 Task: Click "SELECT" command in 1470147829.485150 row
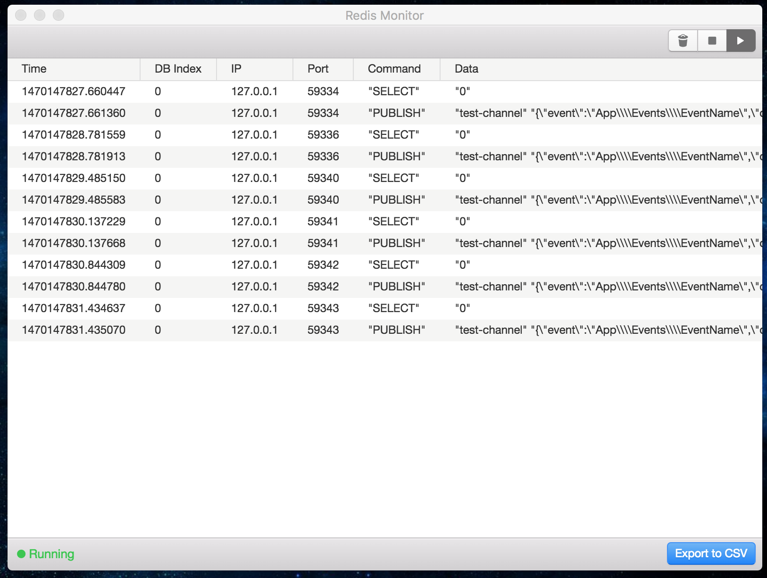pos(393,178)
